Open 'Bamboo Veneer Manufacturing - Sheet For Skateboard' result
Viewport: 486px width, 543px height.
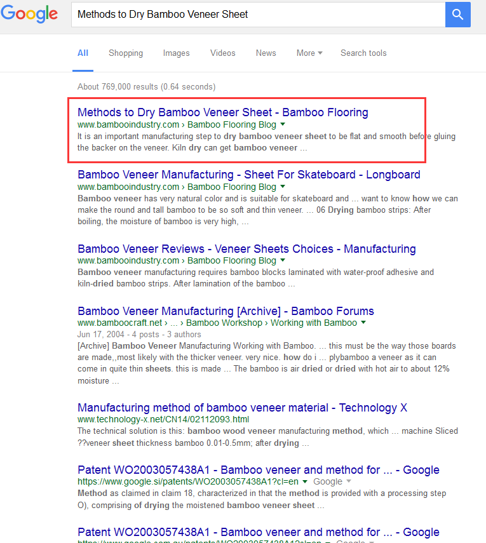(x=248, y=175)
